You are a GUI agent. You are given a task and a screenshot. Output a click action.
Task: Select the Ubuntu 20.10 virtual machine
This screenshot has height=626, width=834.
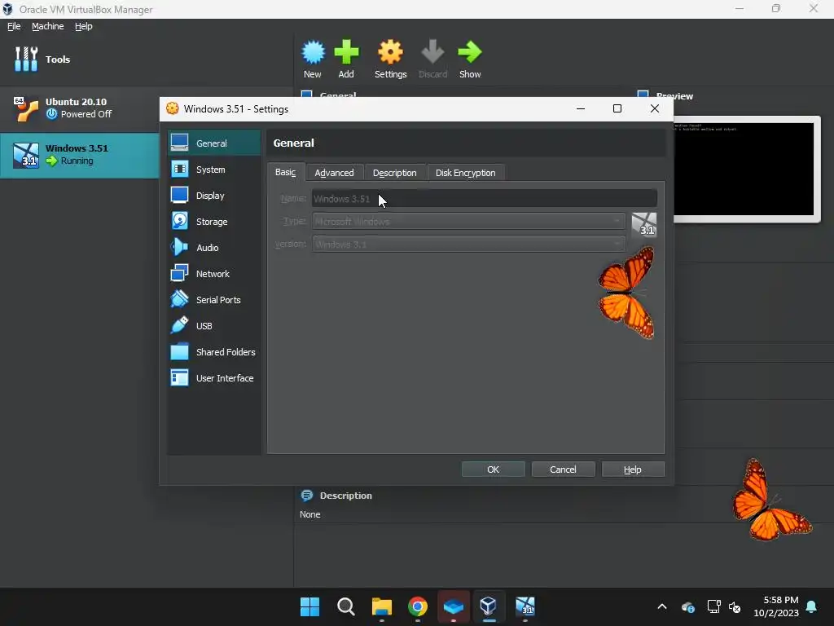pos(80,108)
